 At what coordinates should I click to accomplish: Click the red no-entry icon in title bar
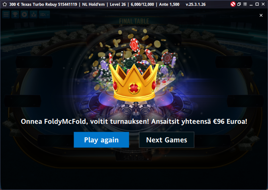tap(233, 4)
